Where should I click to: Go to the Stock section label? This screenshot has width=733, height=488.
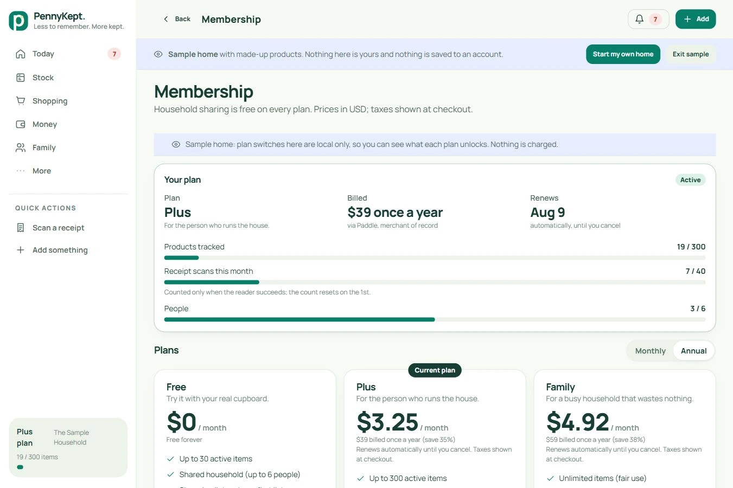[43, 78]
